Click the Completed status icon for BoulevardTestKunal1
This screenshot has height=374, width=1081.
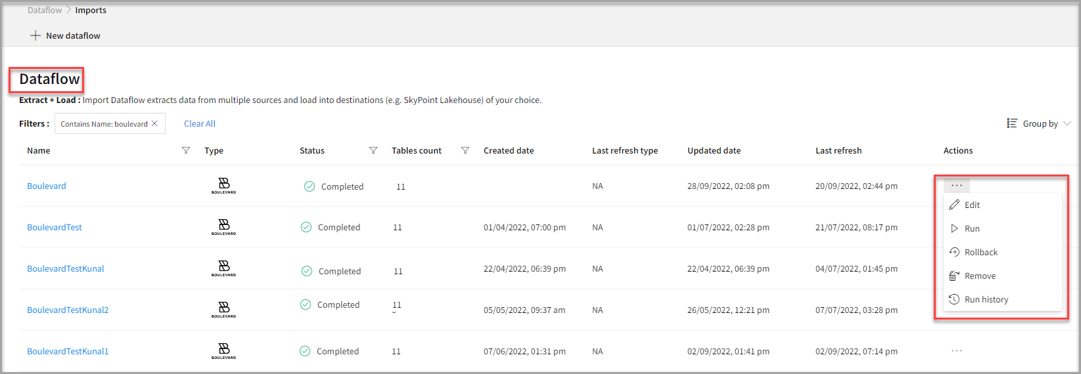pos(305,351)
